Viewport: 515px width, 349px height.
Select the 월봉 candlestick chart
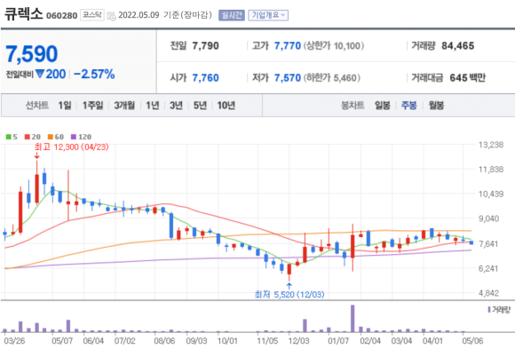click(436, 106)
